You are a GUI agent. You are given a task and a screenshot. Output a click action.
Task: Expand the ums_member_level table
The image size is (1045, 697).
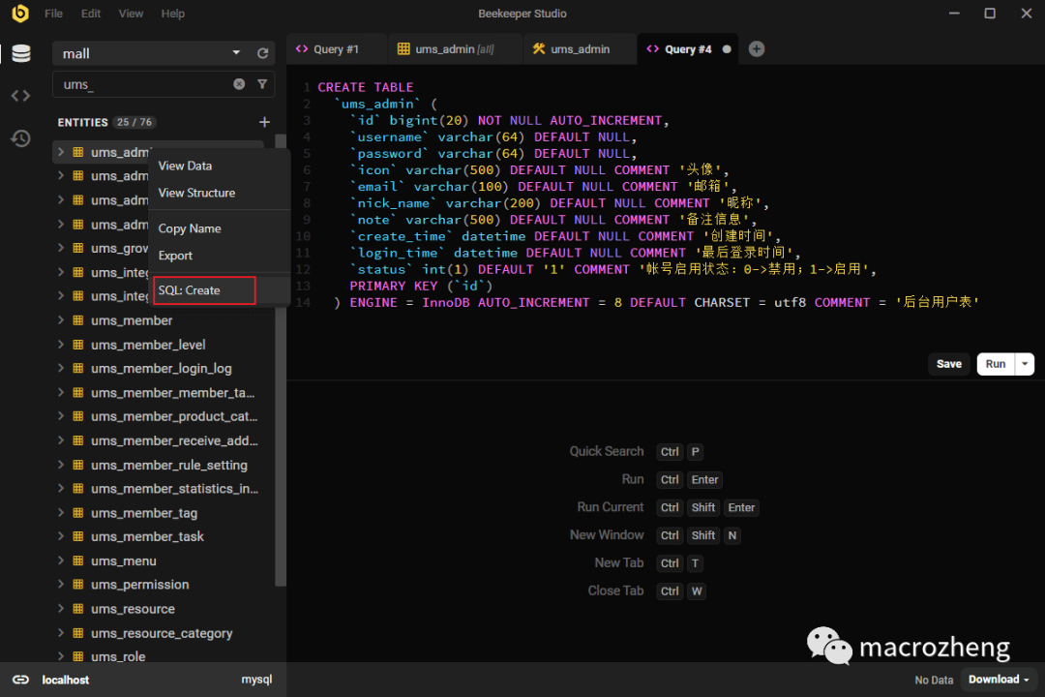tap(61, 345)
